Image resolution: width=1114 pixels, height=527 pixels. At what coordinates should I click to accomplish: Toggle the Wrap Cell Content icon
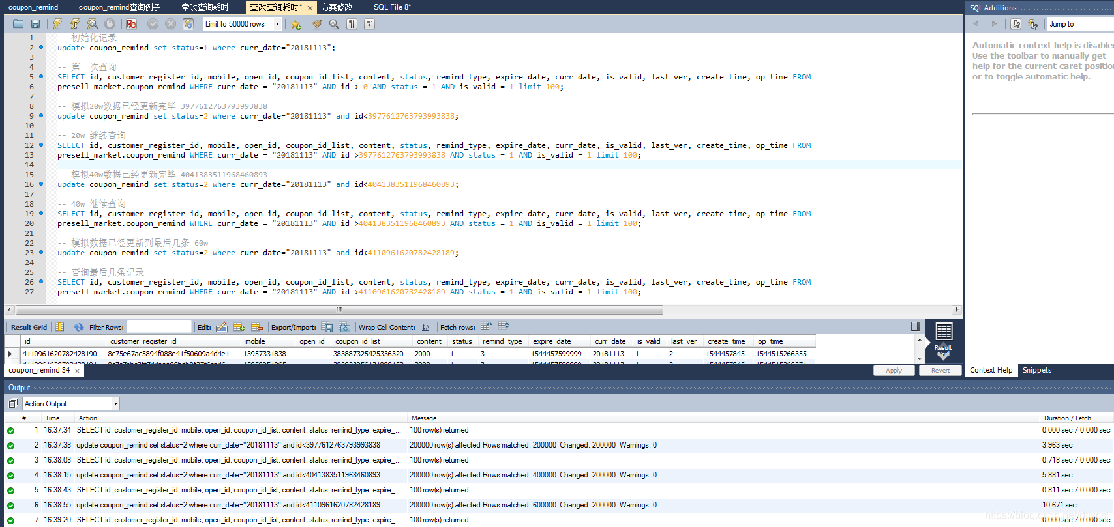click(x=425, y=327)
